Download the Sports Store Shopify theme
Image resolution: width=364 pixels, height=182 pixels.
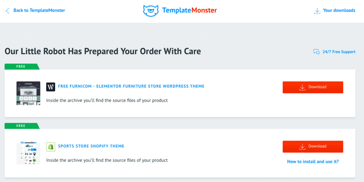point(313,147)
